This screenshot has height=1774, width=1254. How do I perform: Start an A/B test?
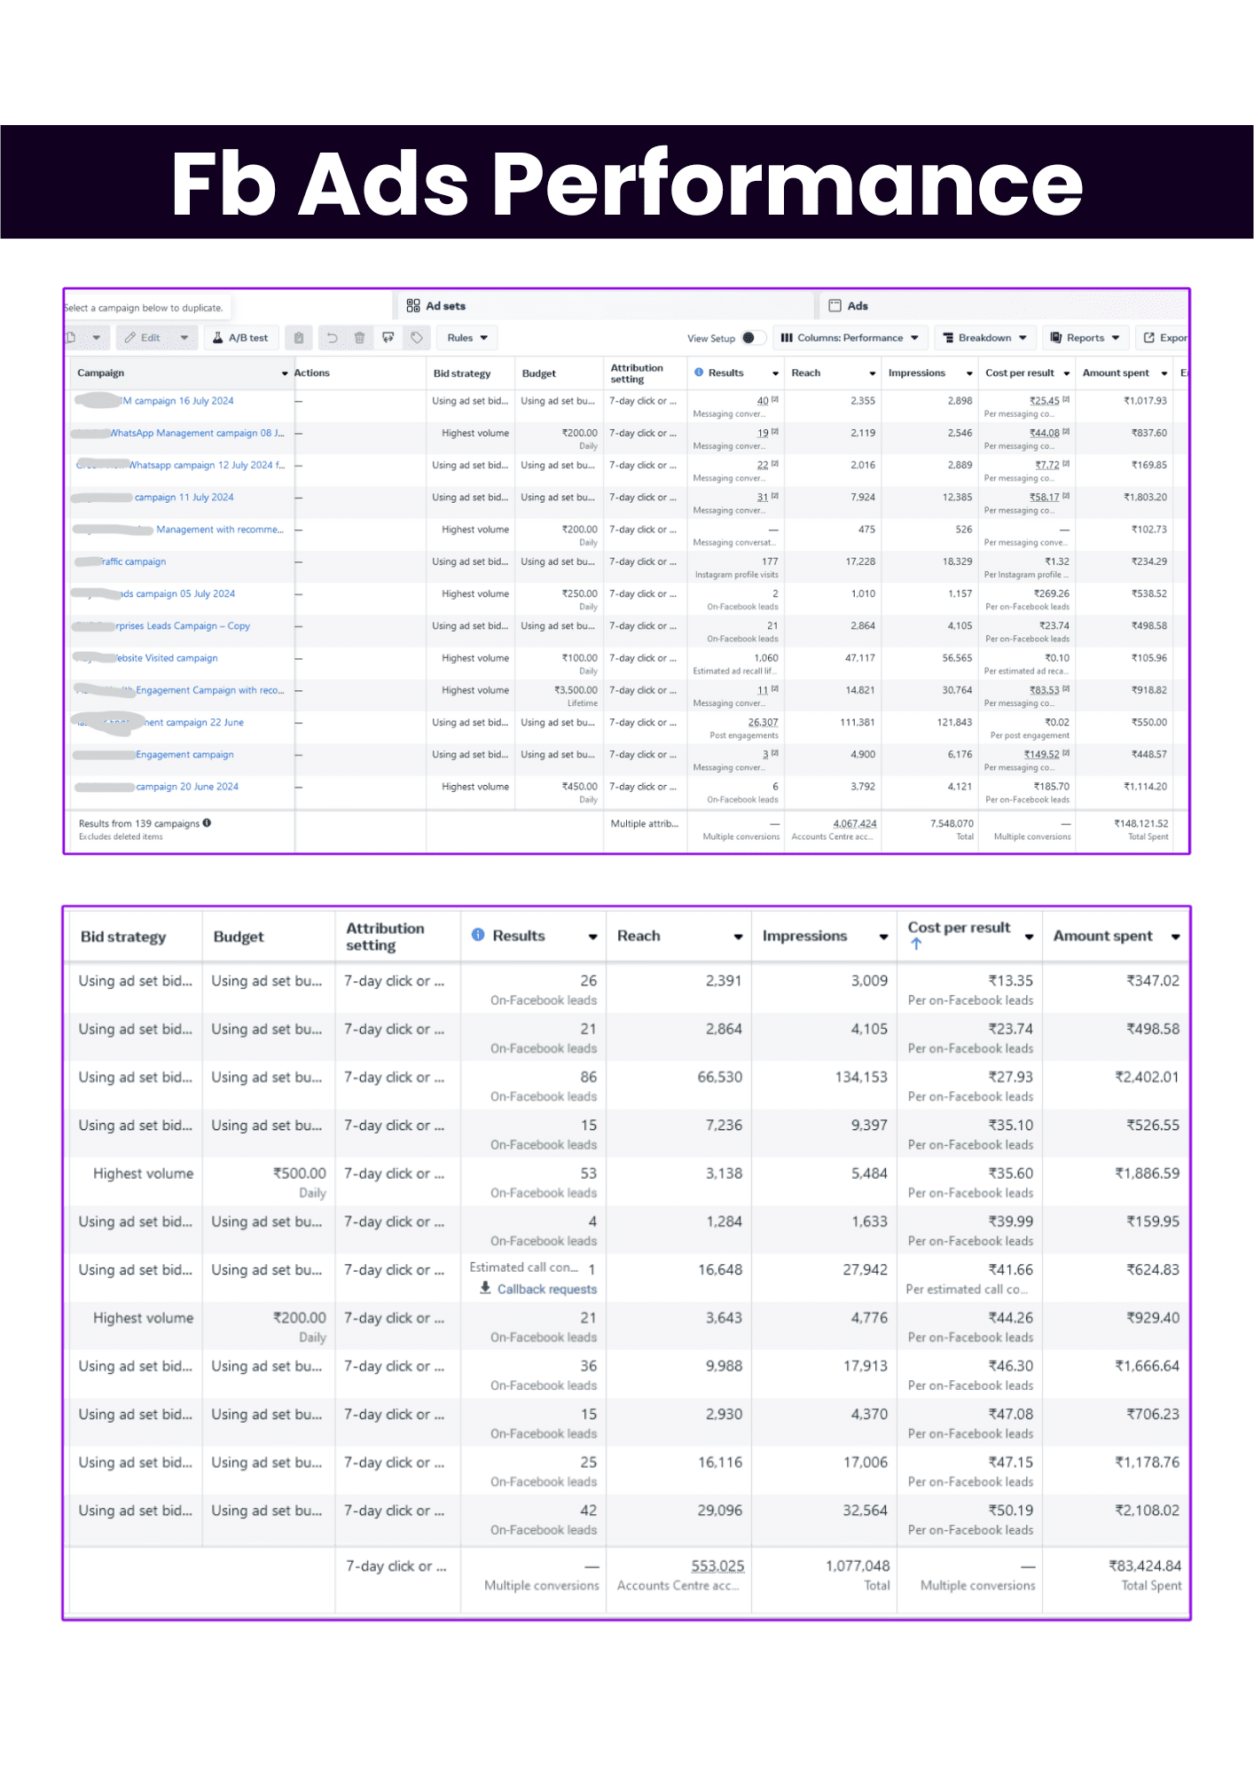pyautogui.click(x=240, y=338)
